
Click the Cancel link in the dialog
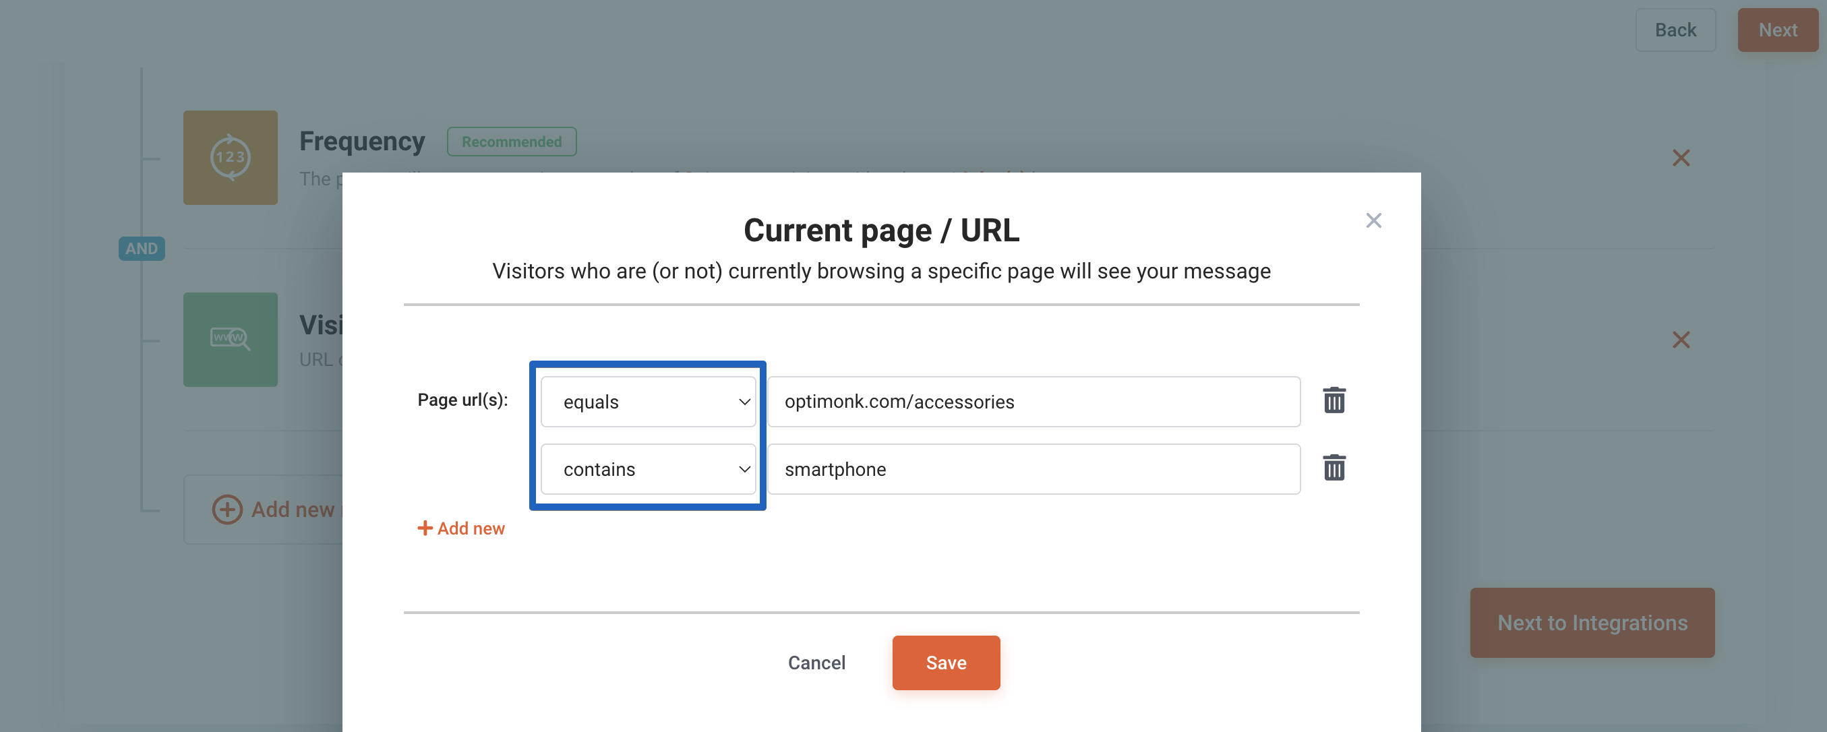(x=816, y=662)
